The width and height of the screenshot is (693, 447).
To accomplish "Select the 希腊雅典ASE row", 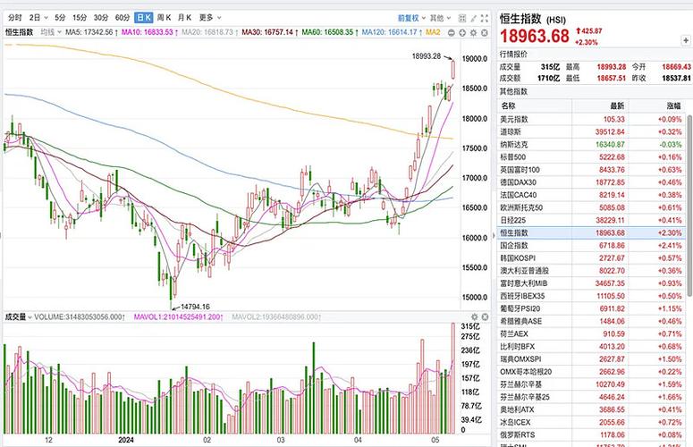I will coord(591,321).
